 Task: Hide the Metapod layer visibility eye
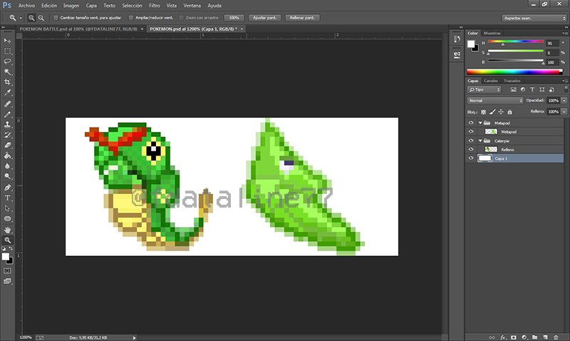tap(471, 132)
